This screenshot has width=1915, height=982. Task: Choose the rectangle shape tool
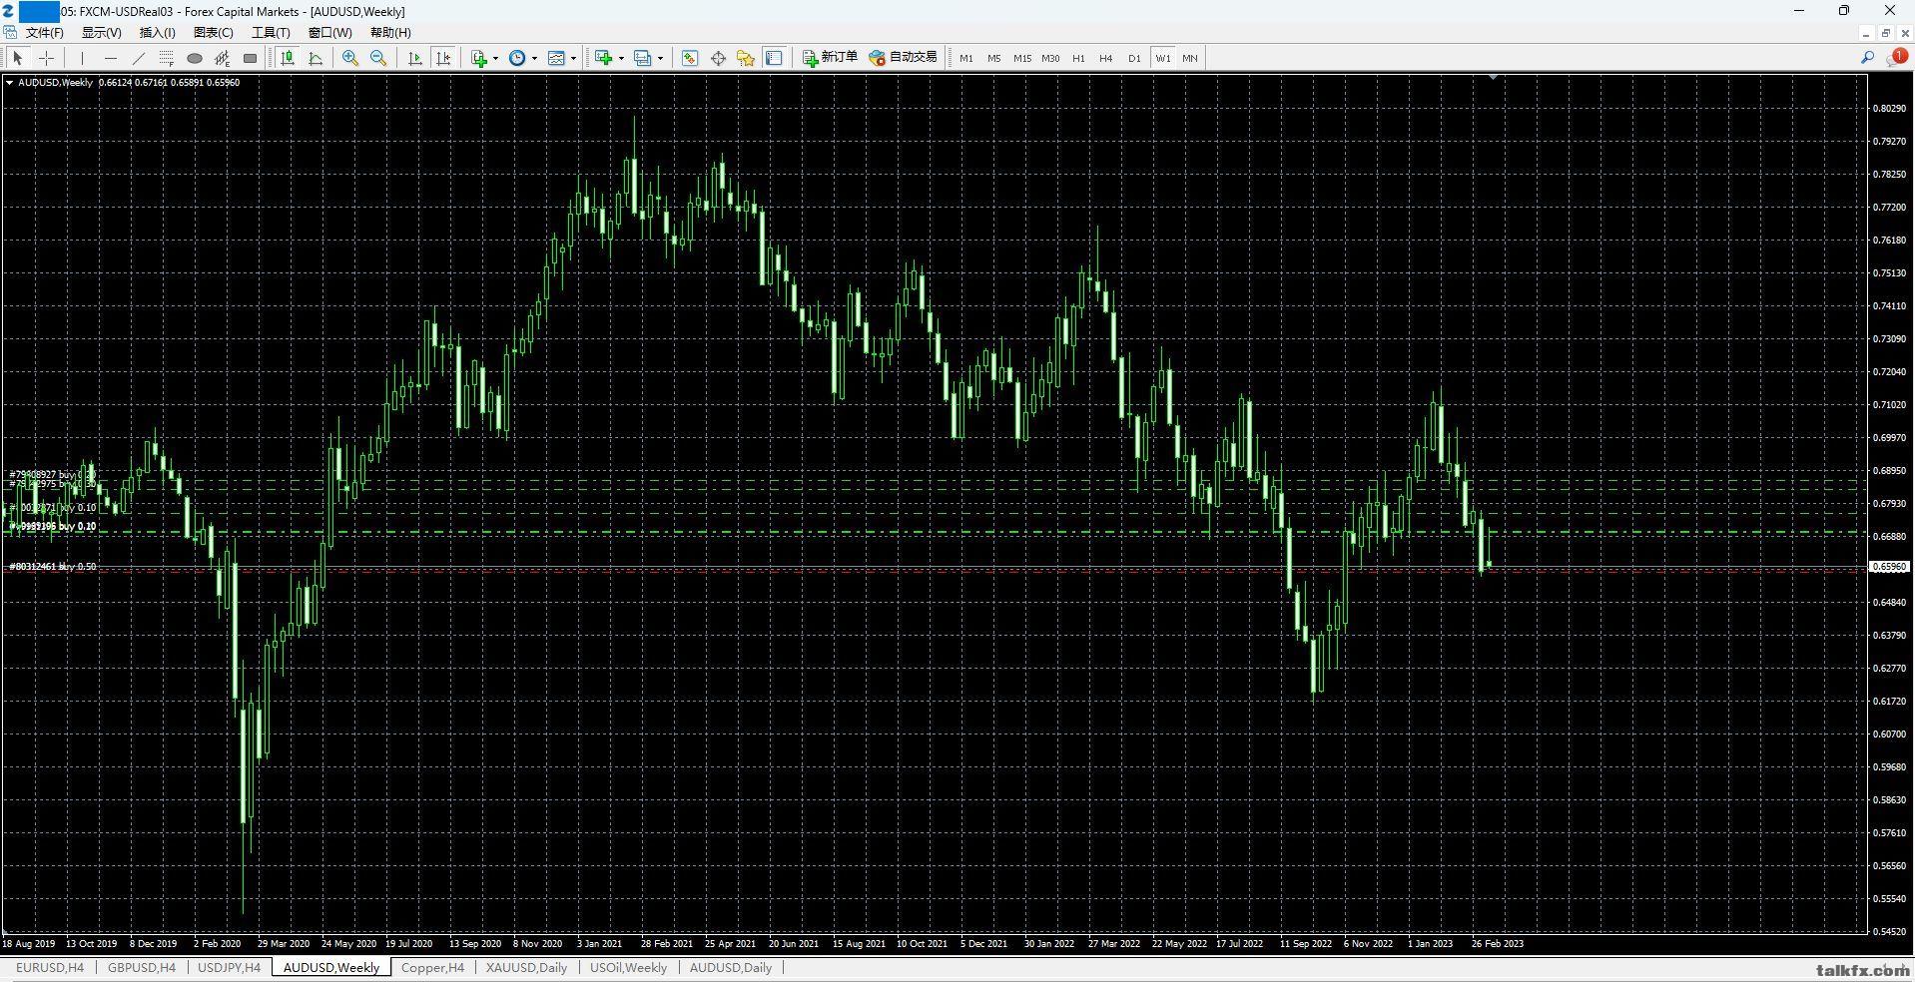[x=251, y=58]
